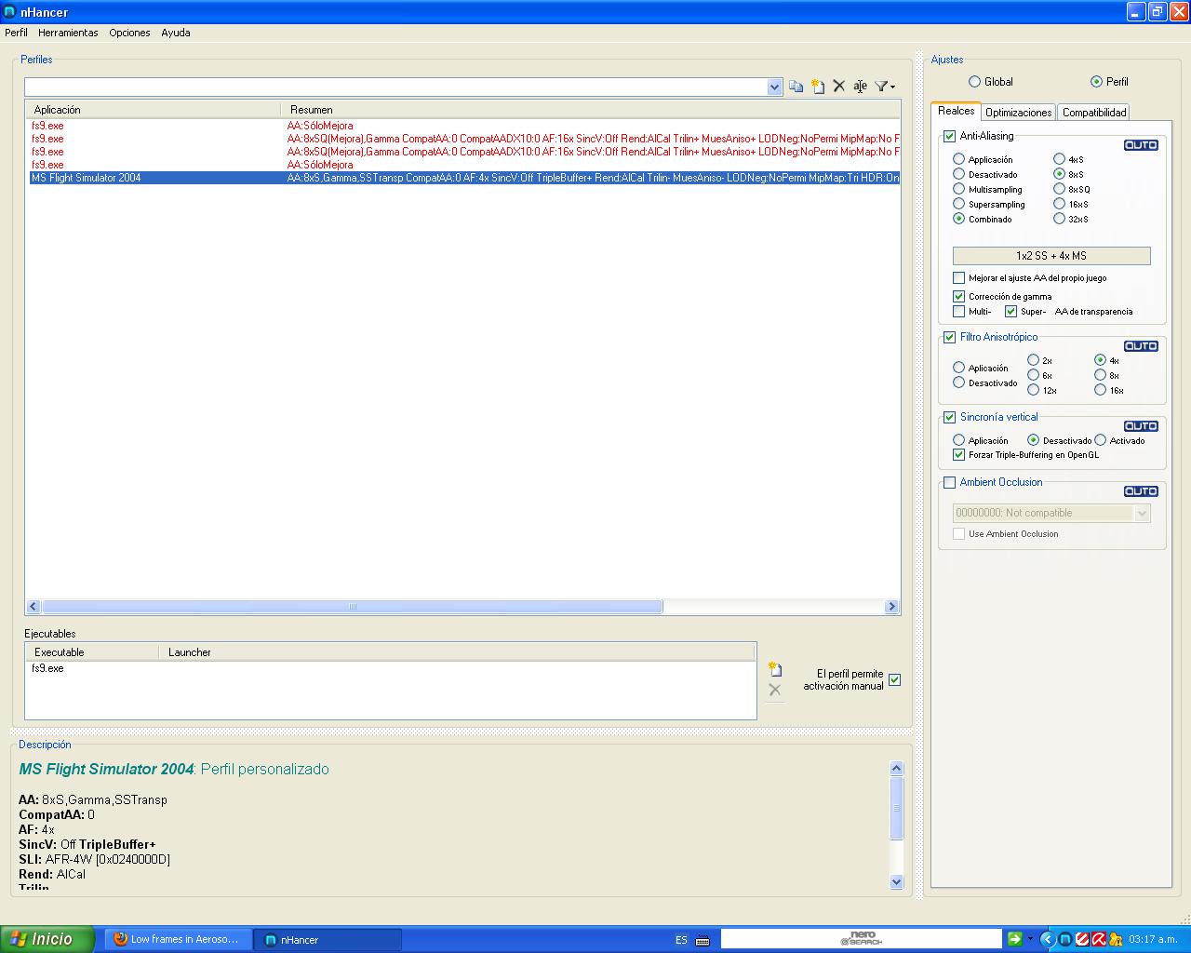Add a new executable to the list

tap(775, 668)
